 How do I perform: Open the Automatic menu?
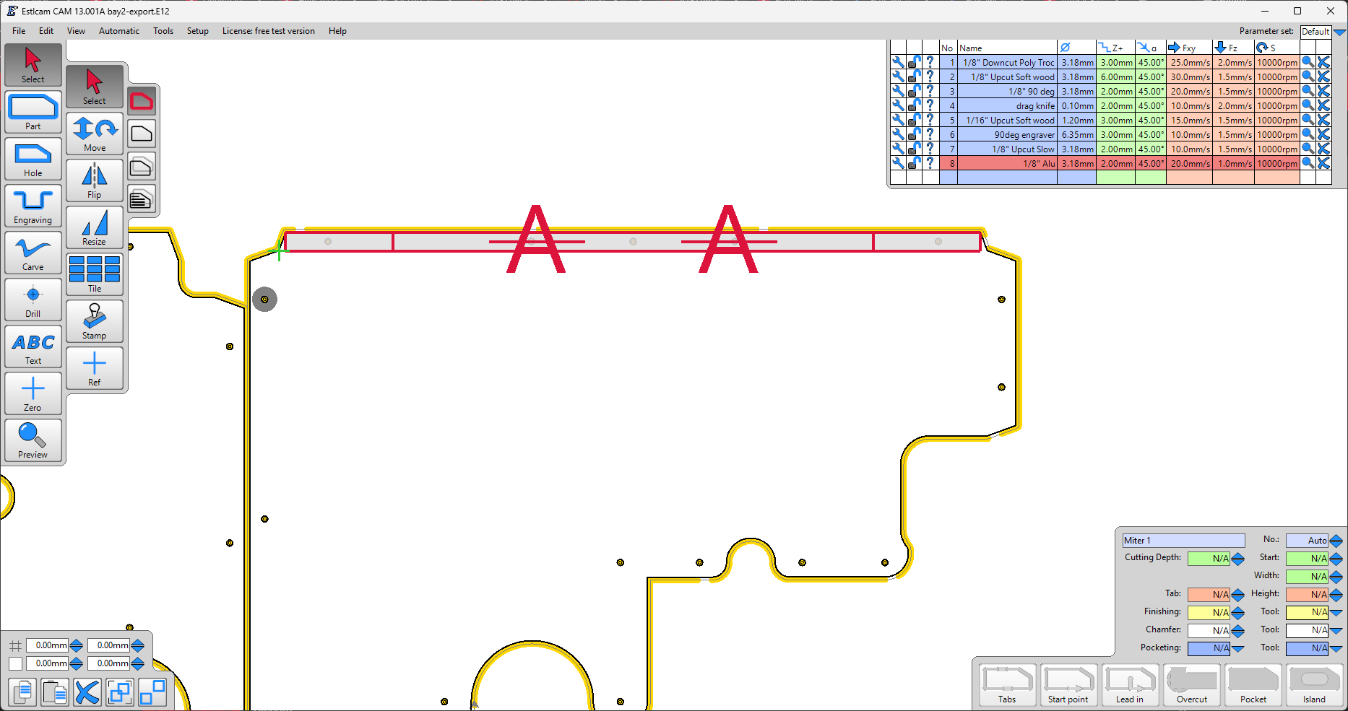pos(119,31)
